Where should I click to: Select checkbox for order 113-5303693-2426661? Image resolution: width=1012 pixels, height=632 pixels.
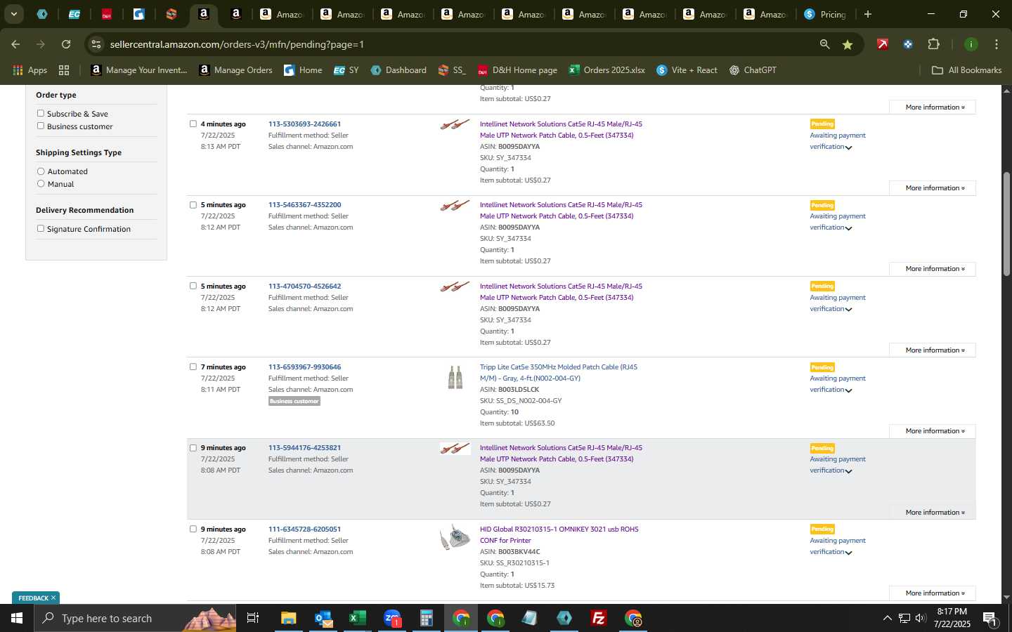click(x=193, y=124)
